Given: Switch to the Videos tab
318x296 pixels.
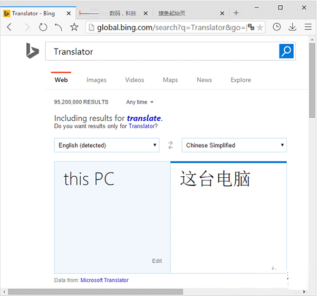Looking at the screenshot, I should 134,80.
